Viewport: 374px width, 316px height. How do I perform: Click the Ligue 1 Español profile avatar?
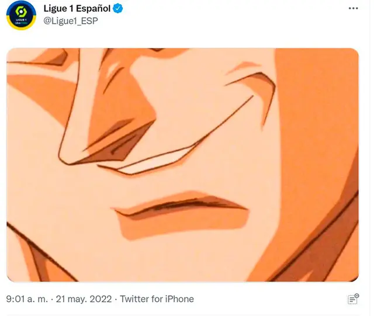click(21, 15)
